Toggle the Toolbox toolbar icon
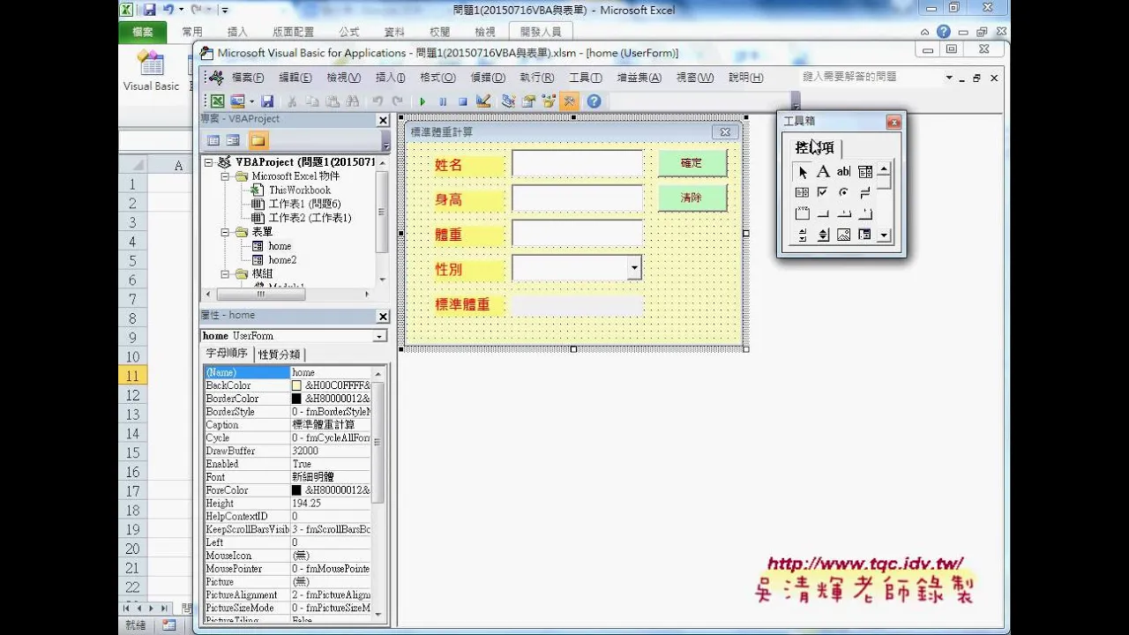This screenshot has width=1129, height=635. (x=570, y=101)
